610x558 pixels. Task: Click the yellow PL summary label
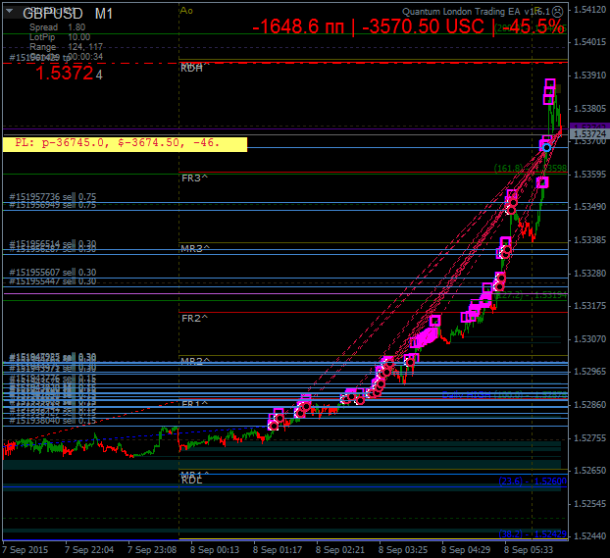pyautogui.click(x=125, y=144)
